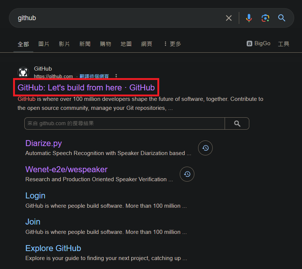Open the Login sitelink
Image resolution: width=302 pixels, height=269 pixels.
(36, 196)
